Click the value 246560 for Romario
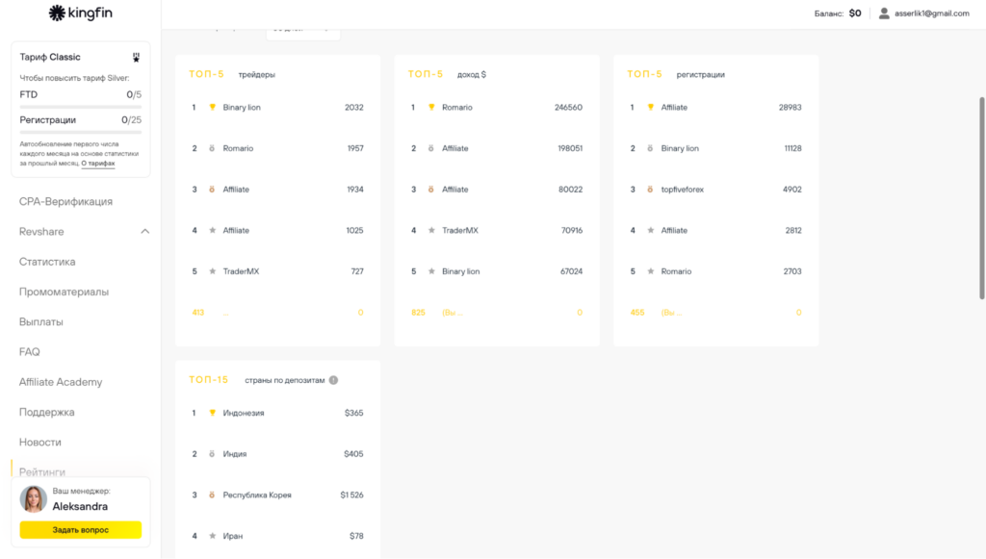Viewport: 986px width, 559px height. (x=568, y=108)
